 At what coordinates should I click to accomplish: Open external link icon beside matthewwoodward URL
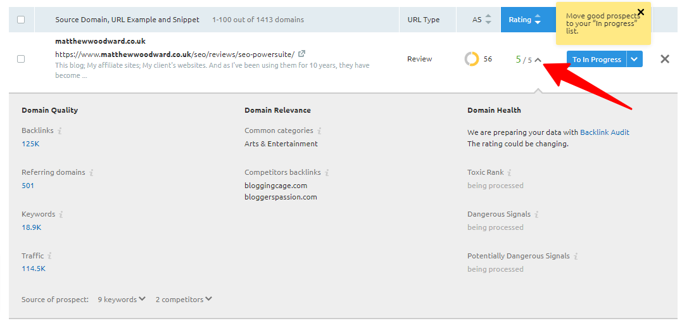point(302,54)
